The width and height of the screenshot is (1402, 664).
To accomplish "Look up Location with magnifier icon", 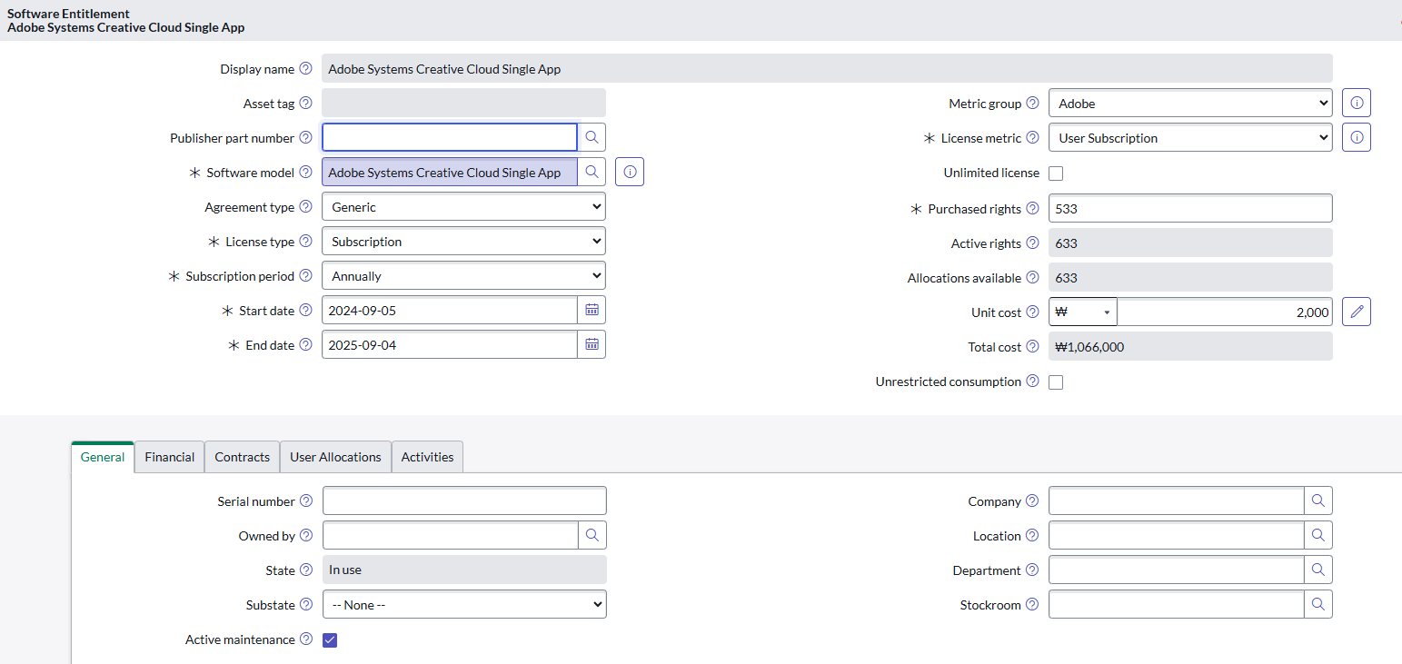I will tap(1318, 535).
